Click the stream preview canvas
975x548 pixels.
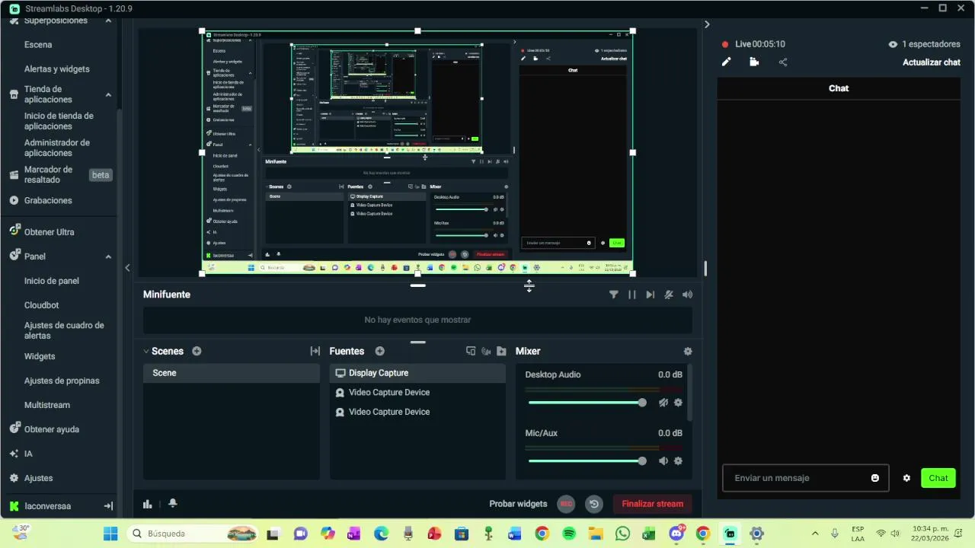pyautogui.click(x=417, y=152)
